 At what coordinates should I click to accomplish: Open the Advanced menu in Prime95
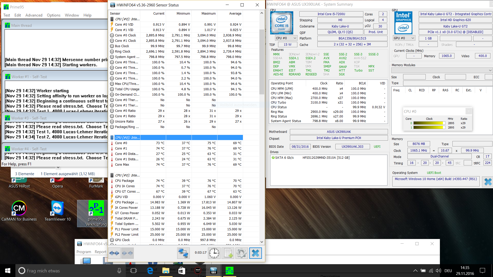[x=34, y=15]
